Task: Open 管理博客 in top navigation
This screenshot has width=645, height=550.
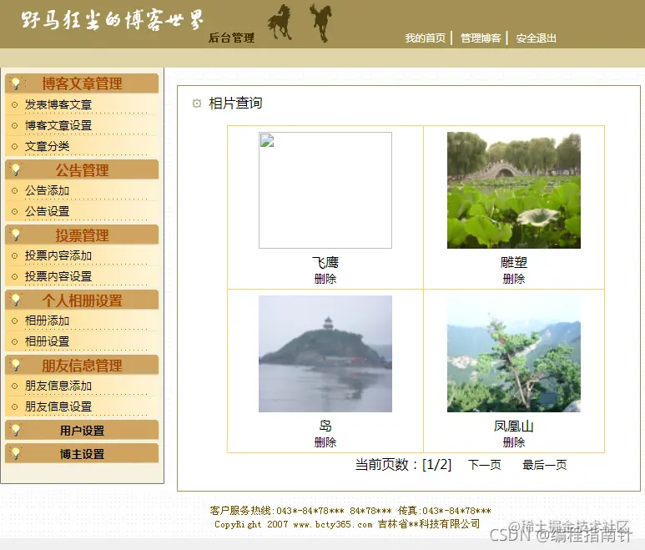Action: tap(481, 38)
